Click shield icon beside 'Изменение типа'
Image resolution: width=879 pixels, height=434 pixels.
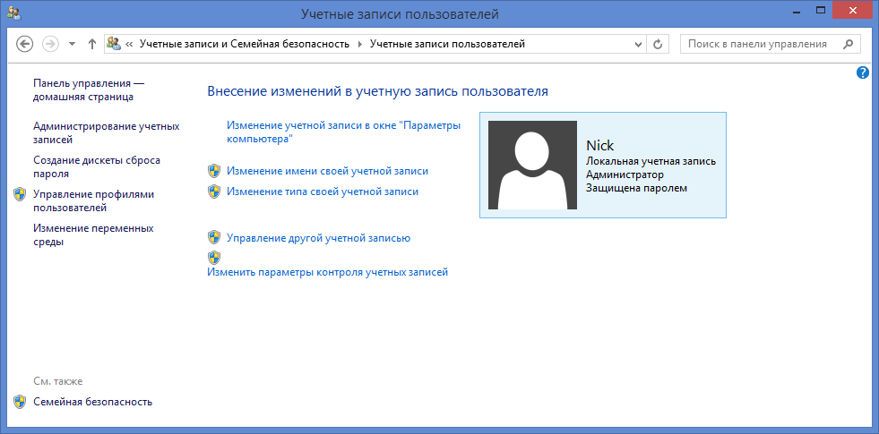[213, 191]
